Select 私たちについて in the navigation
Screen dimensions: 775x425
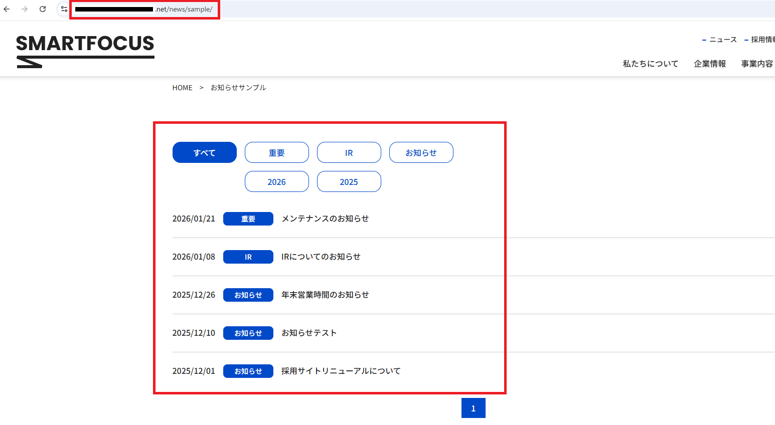click(650, 64)
